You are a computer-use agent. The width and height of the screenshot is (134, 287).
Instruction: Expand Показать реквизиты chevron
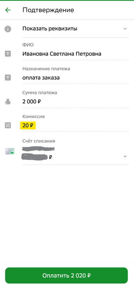(125, 29)
